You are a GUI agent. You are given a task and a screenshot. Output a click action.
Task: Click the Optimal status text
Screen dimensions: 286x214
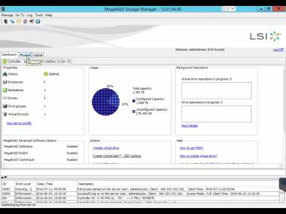coord(54,74)
